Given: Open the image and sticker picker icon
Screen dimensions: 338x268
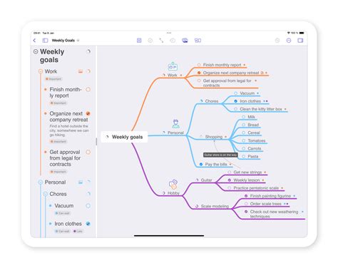Looking at the screenshot, I should pyautogui.click(x=185, y=41).
